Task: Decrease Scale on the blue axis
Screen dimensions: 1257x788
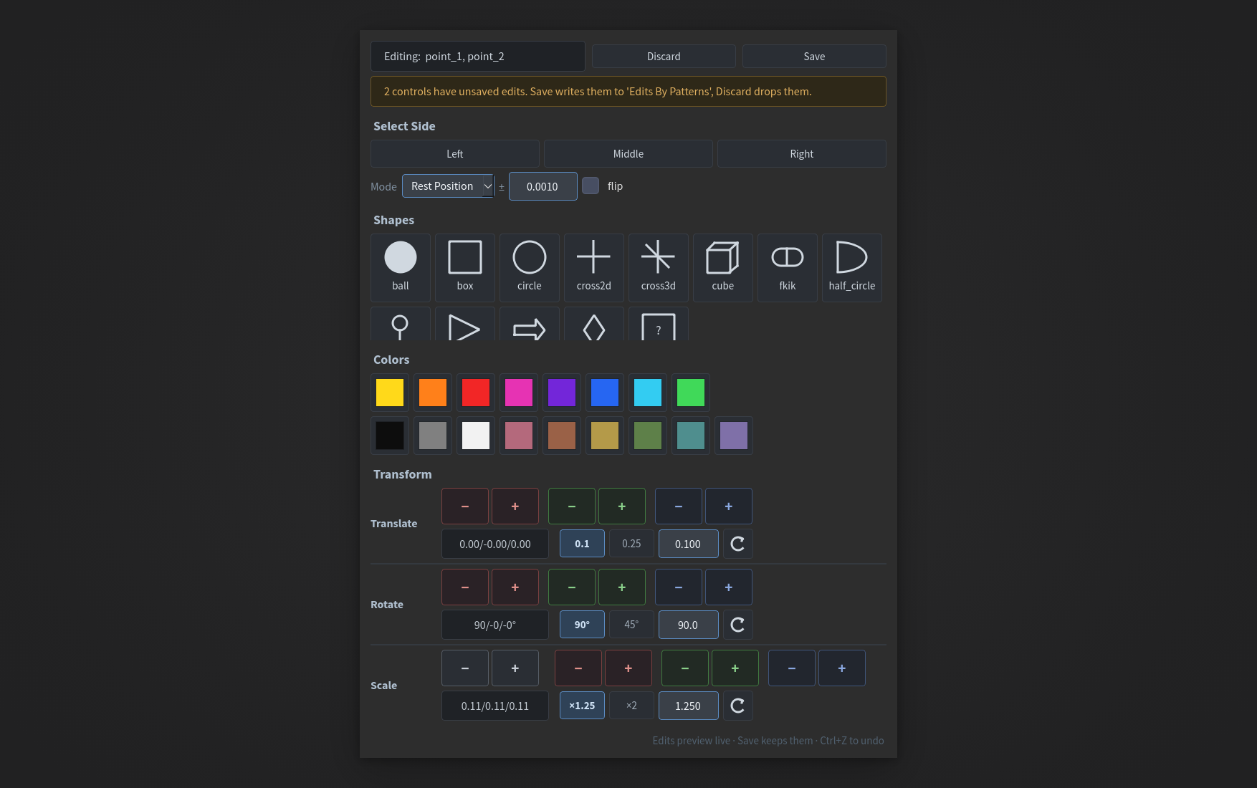Action: (x=792, y=668)
